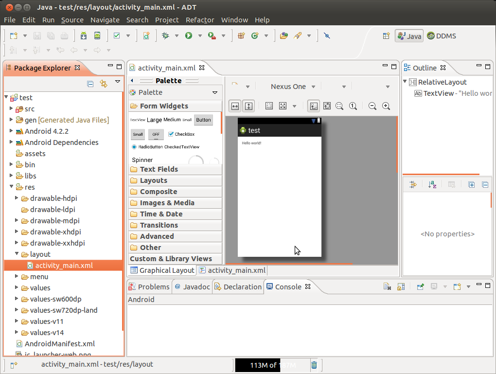Open the Refactor menu
This screenshot has height=374, width=496.
coord(200,20)
